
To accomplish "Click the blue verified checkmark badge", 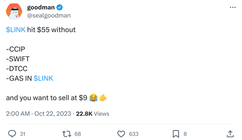I will (59, 7).
